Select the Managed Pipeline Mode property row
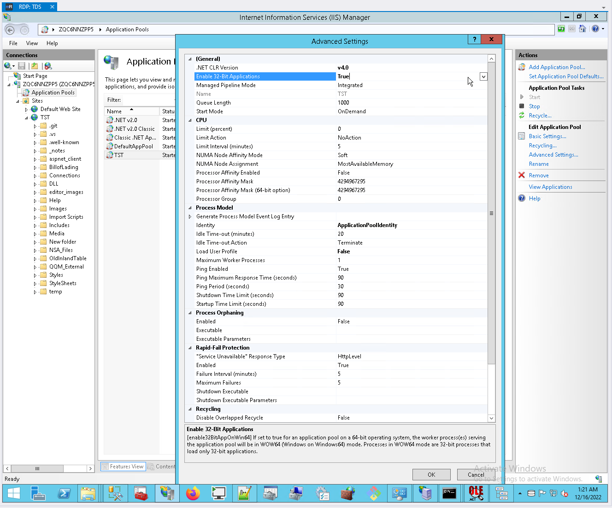The image size is (612, 508). pyautogui.click(x=341, y=85)
